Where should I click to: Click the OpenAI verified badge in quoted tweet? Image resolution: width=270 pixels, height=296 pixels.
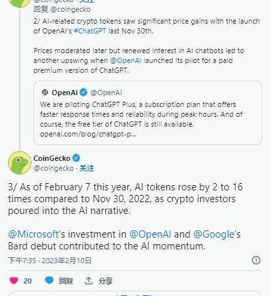click(x=83, y=93)
